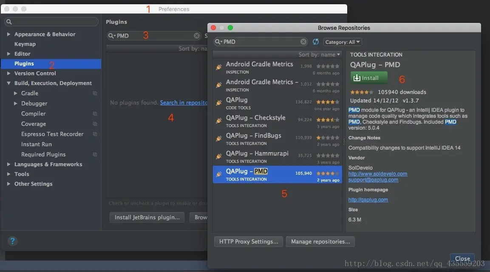Collapse Build, Execution, Deployment section
Viewport: 490px width, 272px height.
(8, 83)
